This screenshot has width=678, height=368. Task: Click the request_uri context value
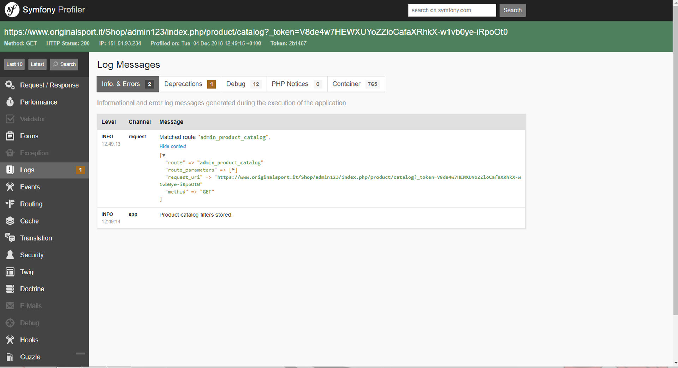(340, 181)
